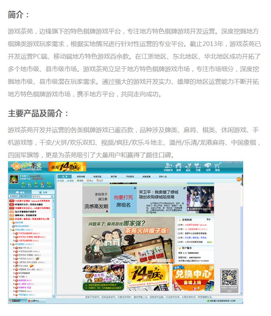Click the 前进 forward navigation icon
Image resolution: width=271 pixels, height=316 pixels.
click(x=68, y=180)
